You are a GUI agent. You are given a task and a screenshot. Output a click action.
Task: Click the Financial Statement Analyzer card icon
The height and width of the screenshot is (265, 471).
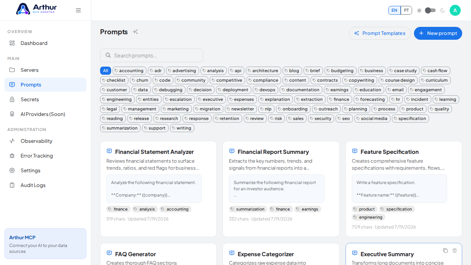(x=109, y=151)
